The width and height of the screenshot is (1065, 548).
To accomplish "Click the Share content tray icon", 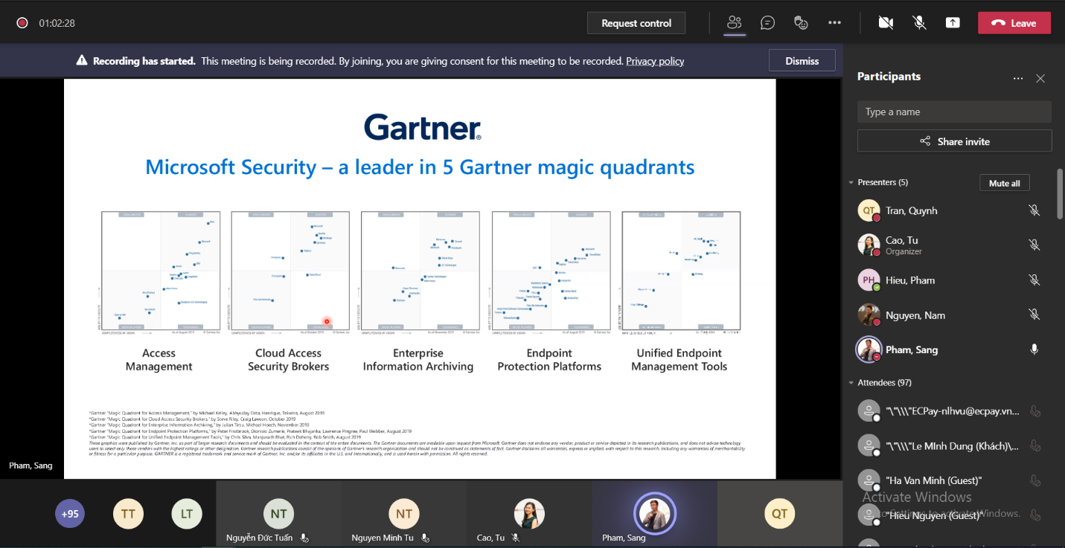I will pos(953,23).
